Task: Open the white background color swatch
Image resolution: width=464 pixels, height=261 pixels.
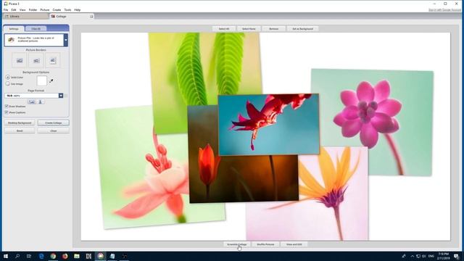Action: [x=42, y=80]
